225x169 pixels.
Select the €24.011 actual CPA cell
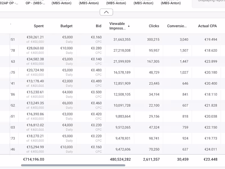click(211, 149)
